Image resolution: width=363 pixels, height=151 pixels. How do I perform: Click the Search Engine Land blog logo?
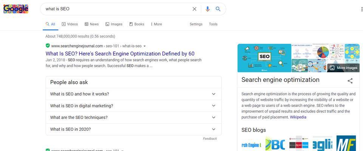click(x=251, y=145)
